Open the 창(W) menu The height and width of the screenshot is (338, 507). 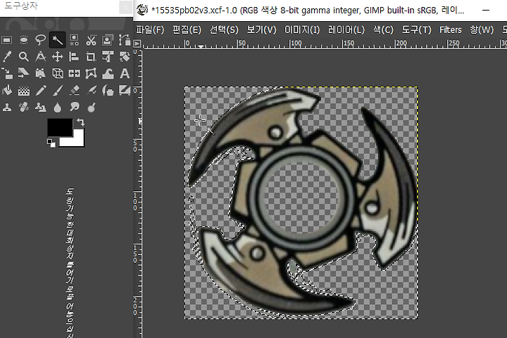[482, 30]
